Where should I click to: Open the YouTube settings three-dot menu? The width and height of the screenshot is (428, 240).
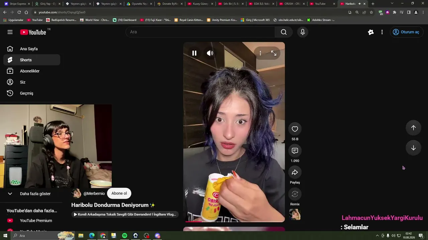(382, 32)
